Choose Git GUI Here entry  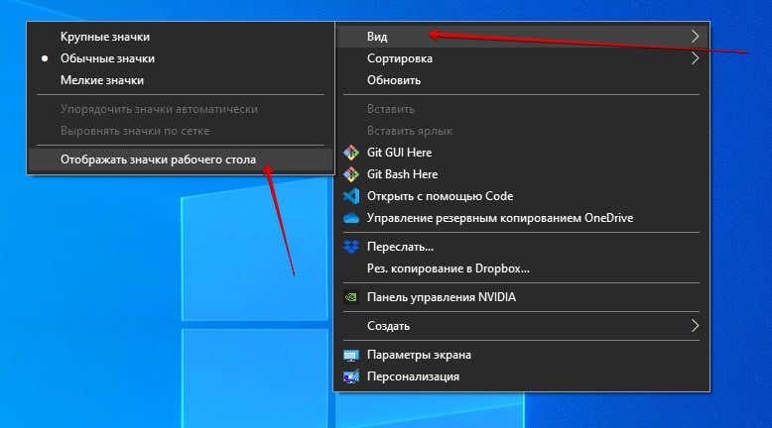pos(521,153)
